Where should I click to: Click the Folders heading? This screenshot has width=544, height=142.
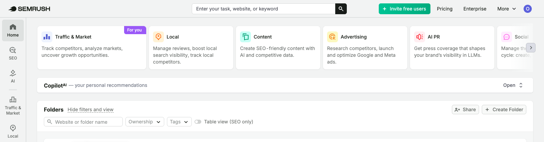click(x=54, y=110)
